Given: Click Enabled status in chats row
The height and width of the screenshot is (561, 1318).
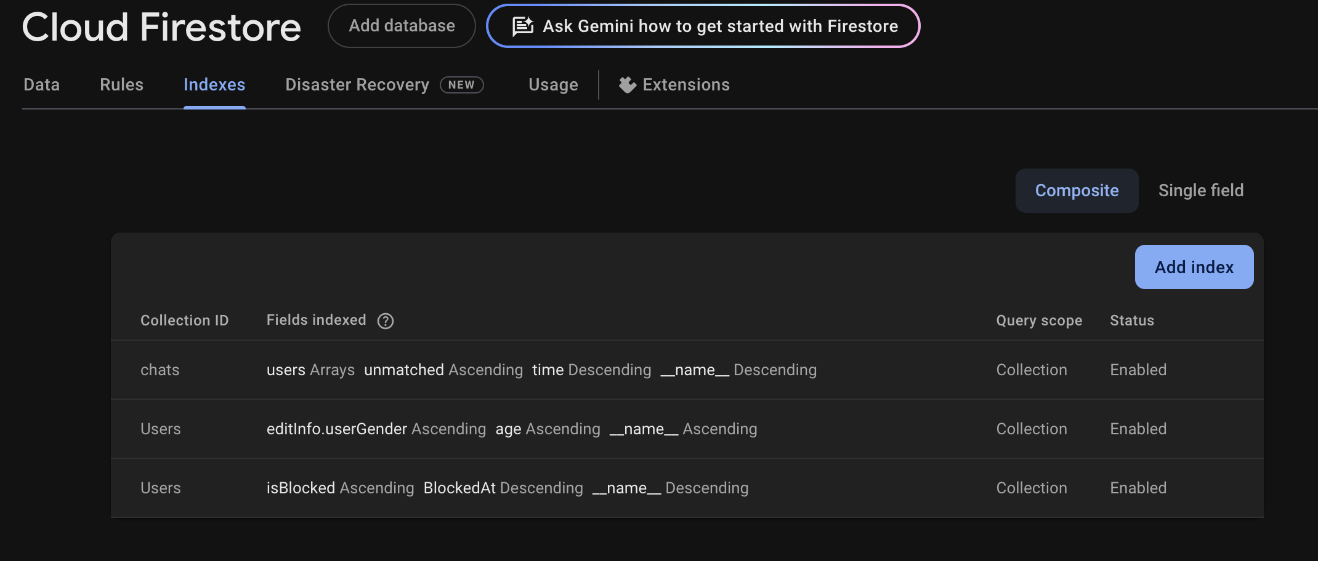Looking at the screenshot, I should tap(1138, 370).
